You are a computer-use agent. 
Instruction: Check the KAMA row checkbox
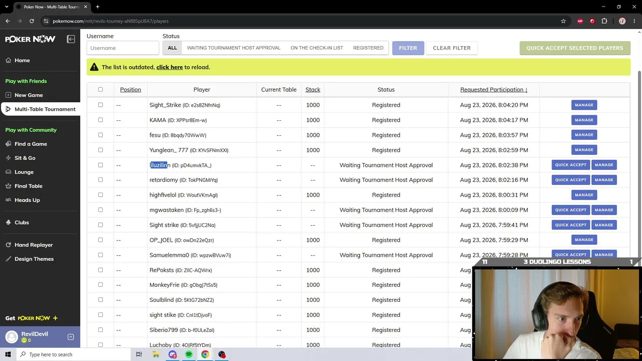(x=100, y=120)
